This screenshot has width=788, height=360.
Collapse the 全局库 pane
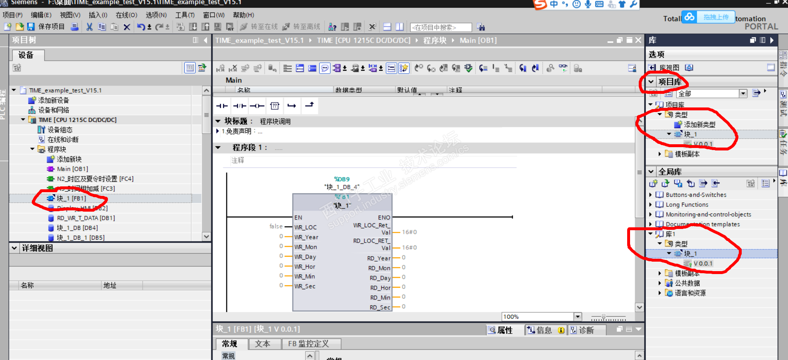[651, 172]
